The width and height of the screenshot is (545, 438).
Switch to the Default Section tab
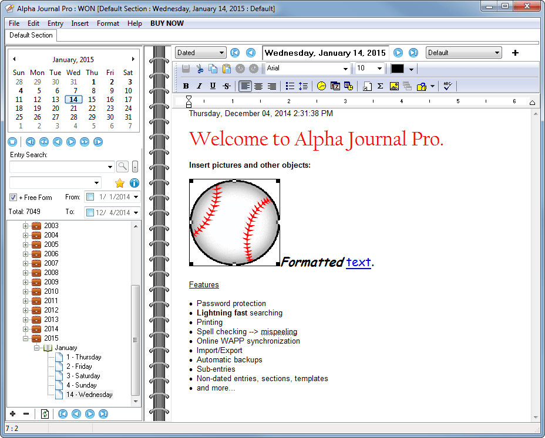(31, 35)
